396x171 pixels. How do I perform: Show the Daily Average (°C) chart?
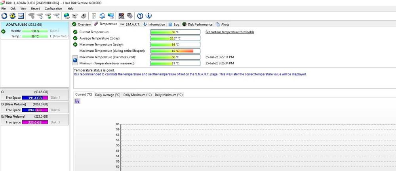click(x=108, y=95)
